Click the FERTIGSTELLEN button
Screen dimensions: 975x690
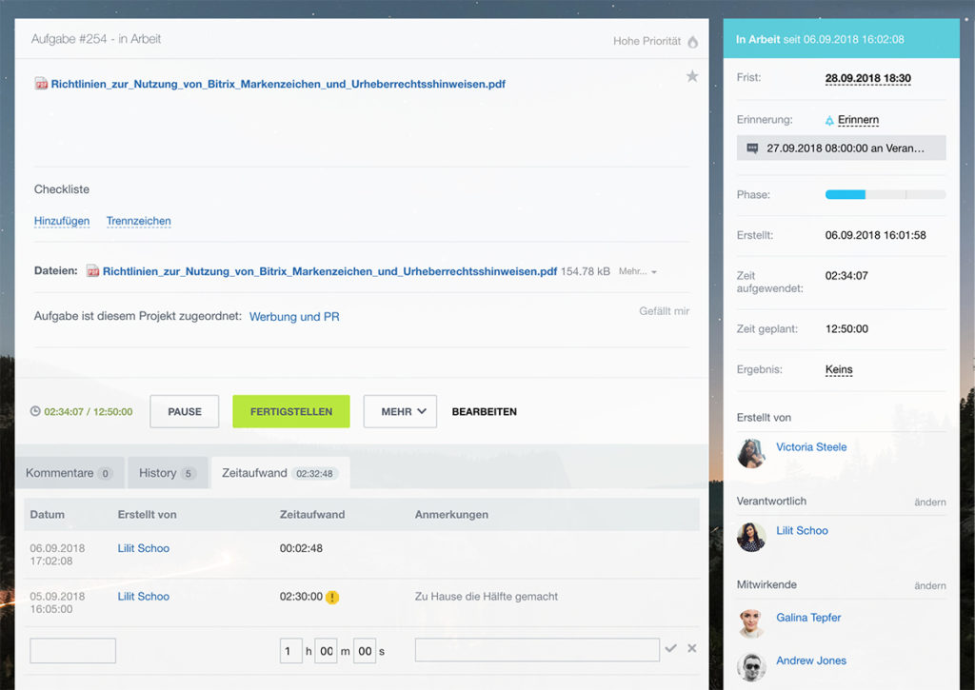291,411
